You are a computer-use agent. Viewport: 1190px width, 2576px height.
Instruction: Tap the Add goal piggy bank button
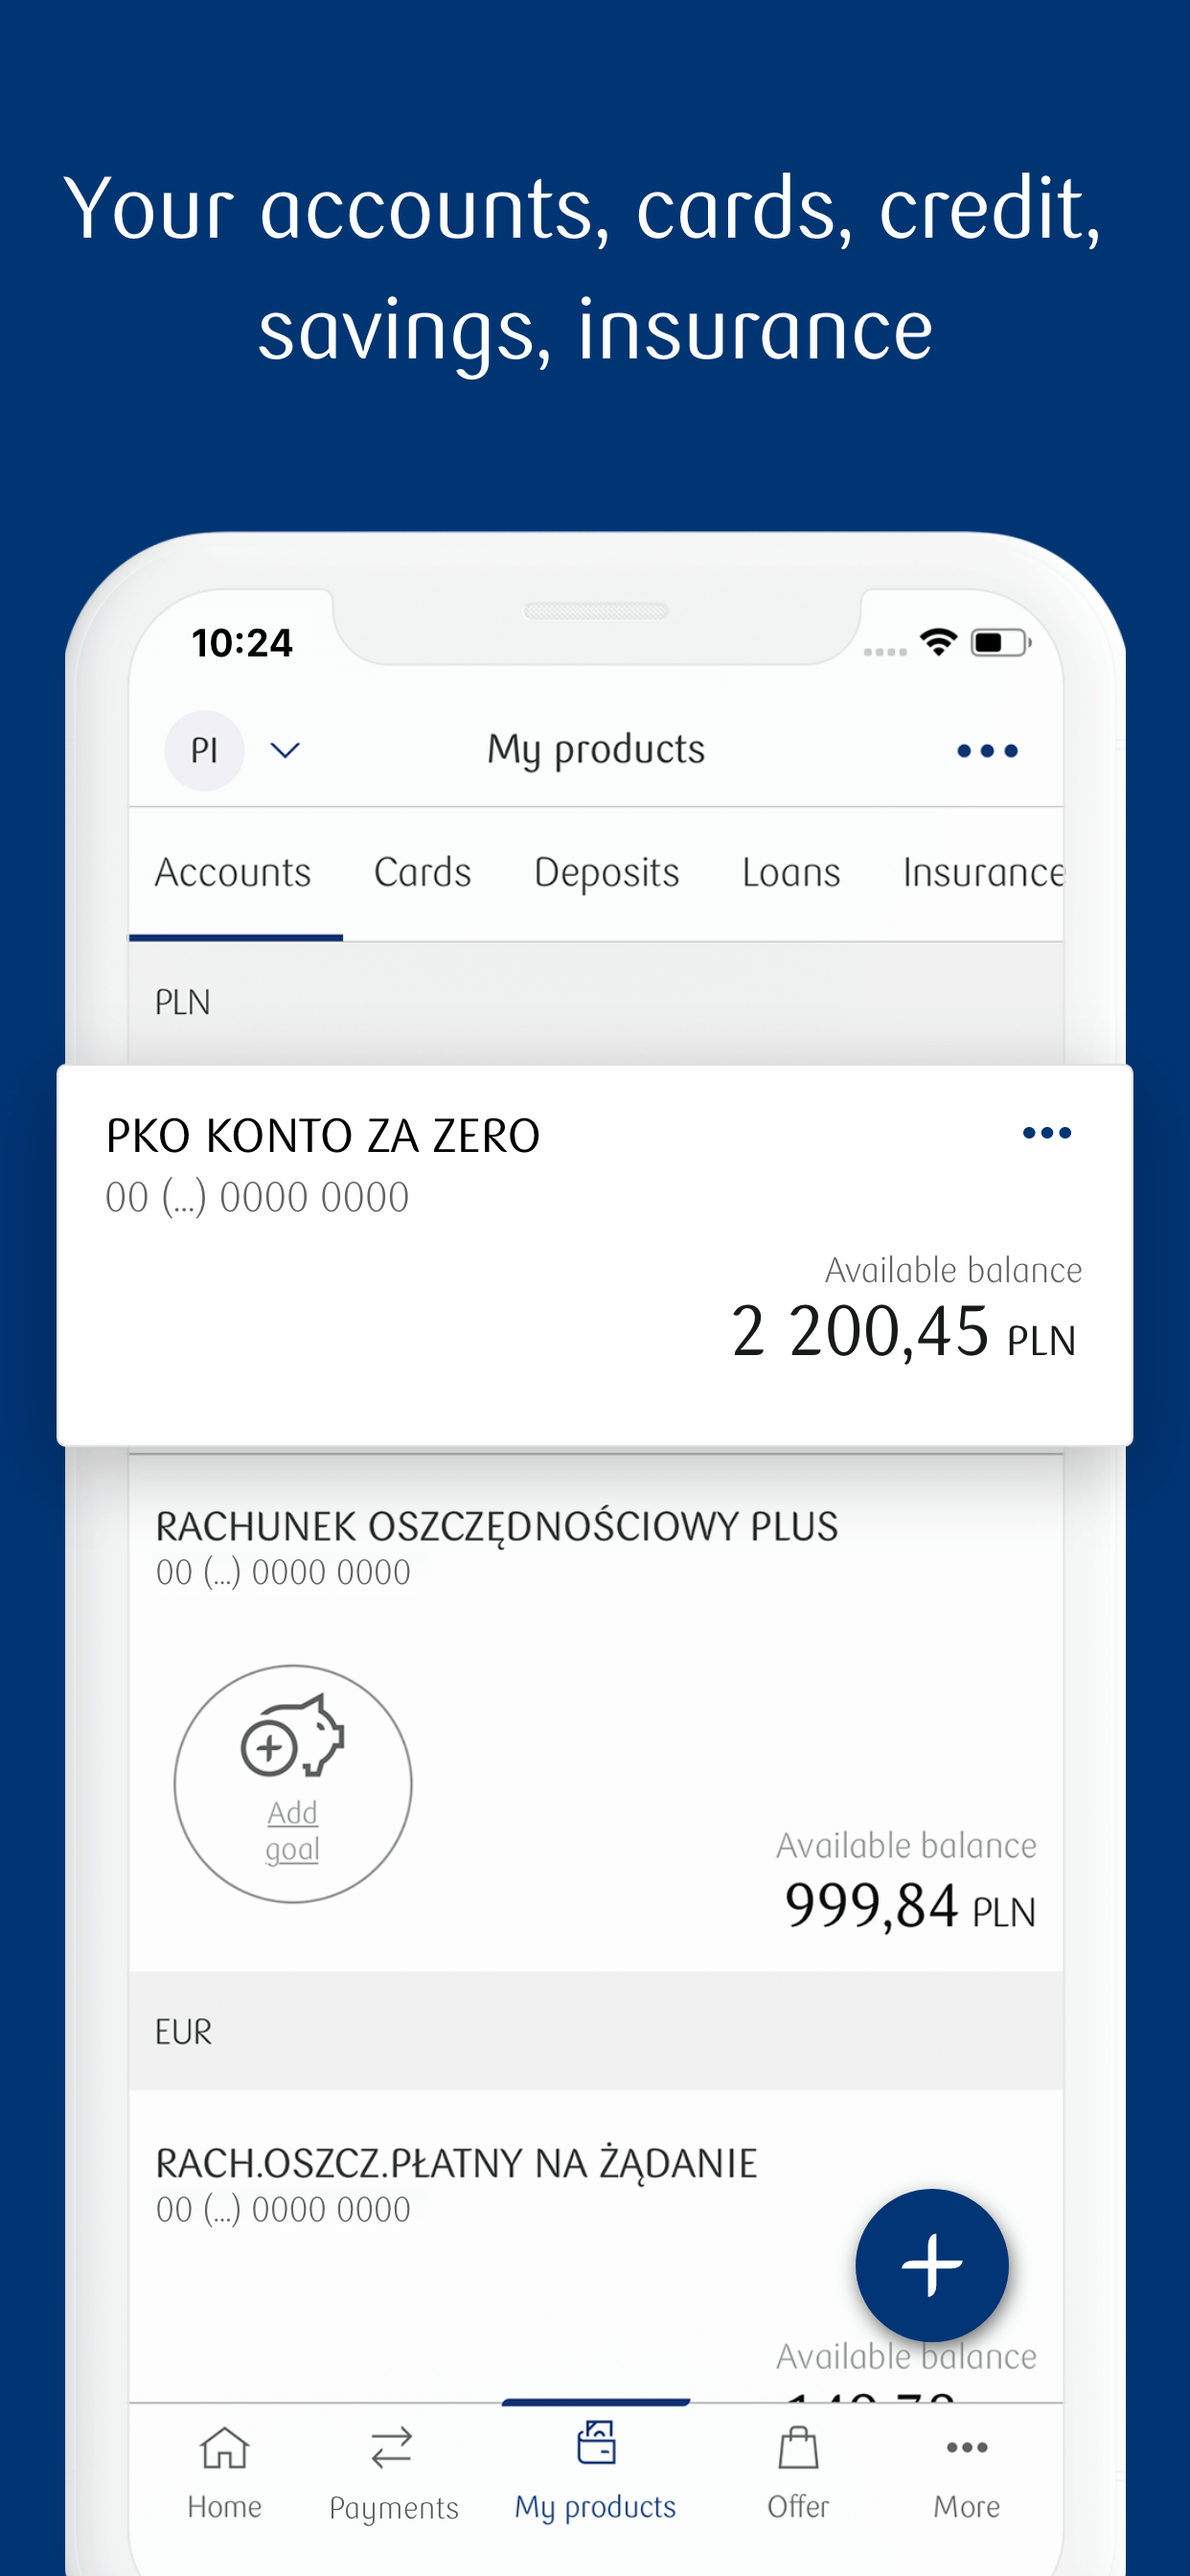[293, 1784]
